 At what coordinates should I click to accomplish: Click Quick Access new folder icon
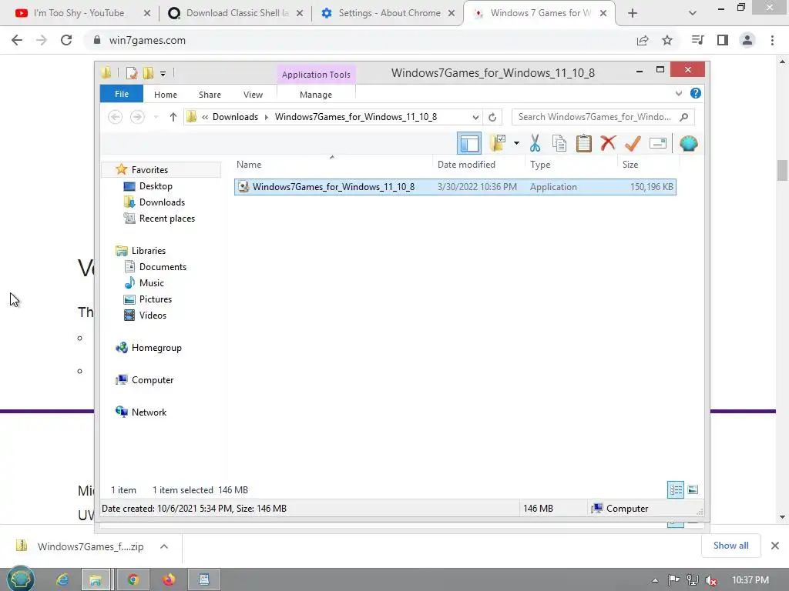click(149, 73)
